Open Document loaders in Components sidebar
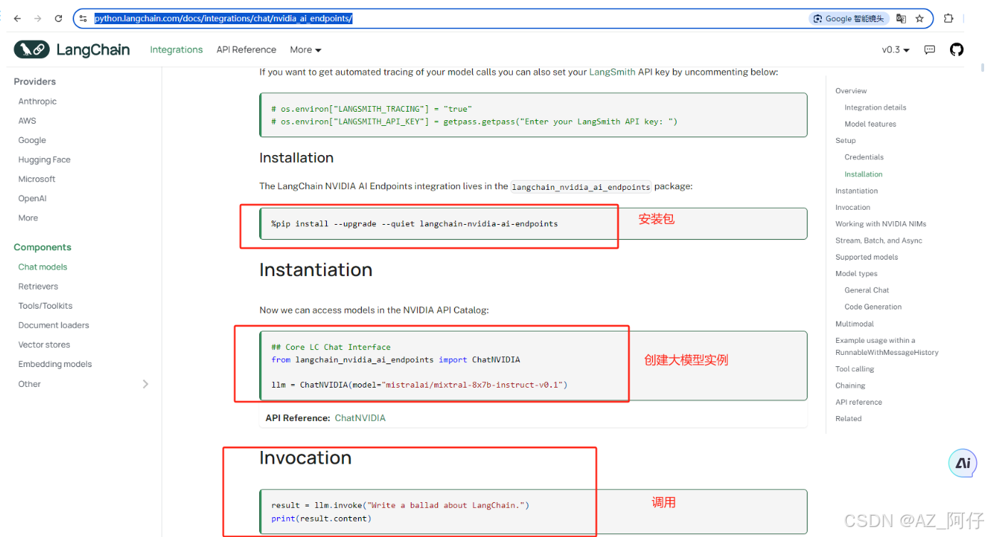The height and width of the screenshot is (537, 987). [53, 325]
